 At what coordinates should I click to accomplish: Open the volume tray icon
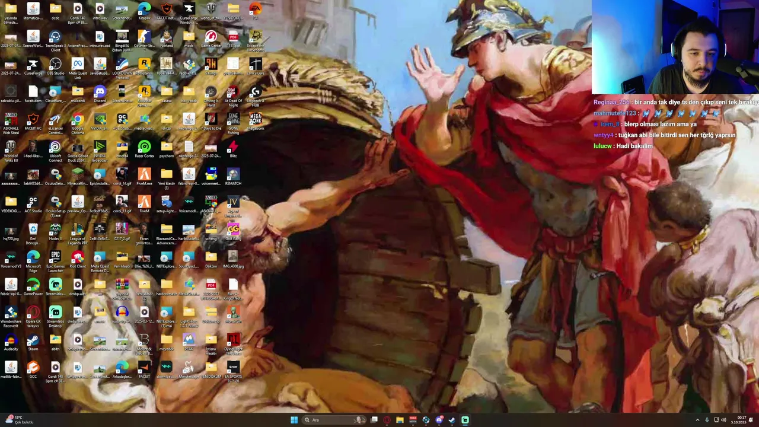click(723, 420)
